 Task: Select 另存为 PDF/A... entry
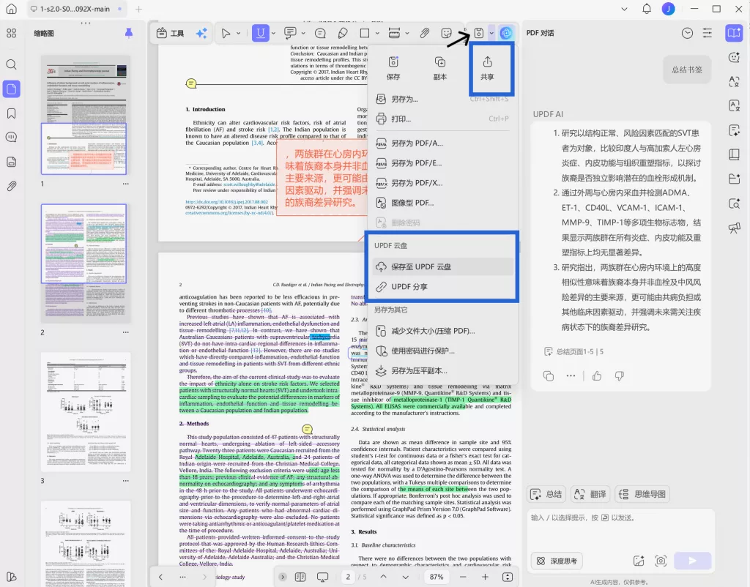tap(443, 143)
